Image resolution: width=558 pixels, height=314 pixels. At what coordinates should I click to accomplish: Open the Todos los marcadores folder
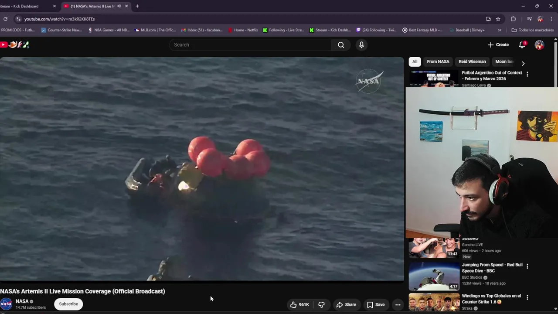tap(533, 30)
